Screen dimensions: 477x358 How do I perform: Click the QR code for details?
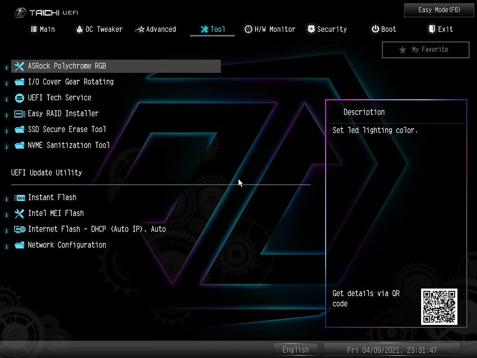439,306
